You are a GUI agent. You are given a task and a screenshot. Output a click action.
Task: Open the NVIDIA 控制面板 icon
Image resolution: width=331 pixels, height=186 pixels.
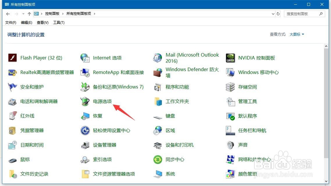(x=230, y=58)
